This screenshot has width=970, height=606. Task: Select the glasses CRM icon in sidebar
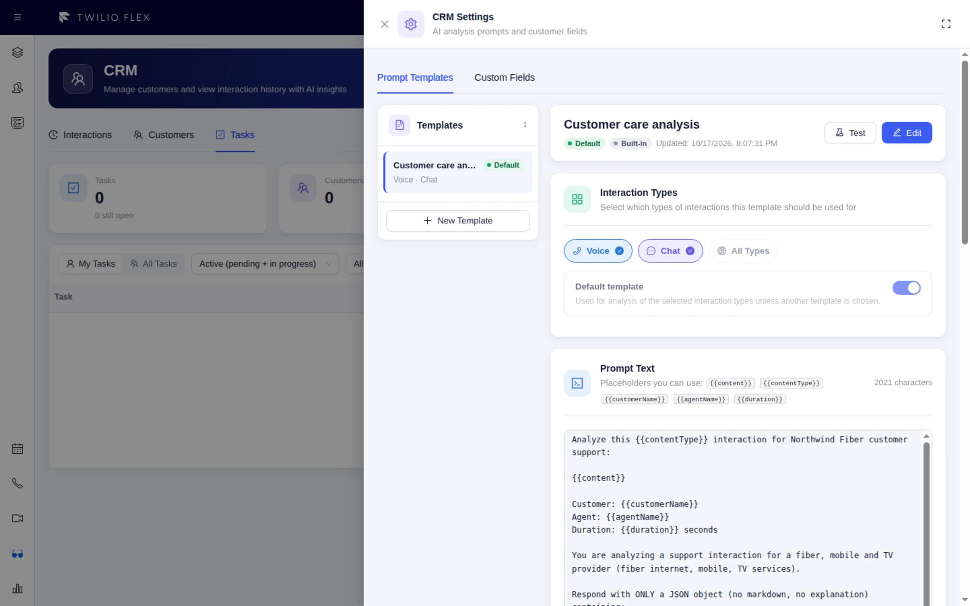pos(17,553)
